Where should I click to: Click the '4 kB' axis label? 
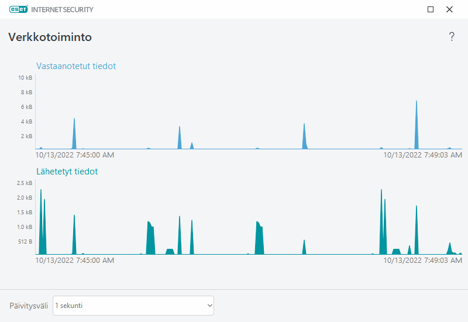pyautogui.click(x=26, y=122)
